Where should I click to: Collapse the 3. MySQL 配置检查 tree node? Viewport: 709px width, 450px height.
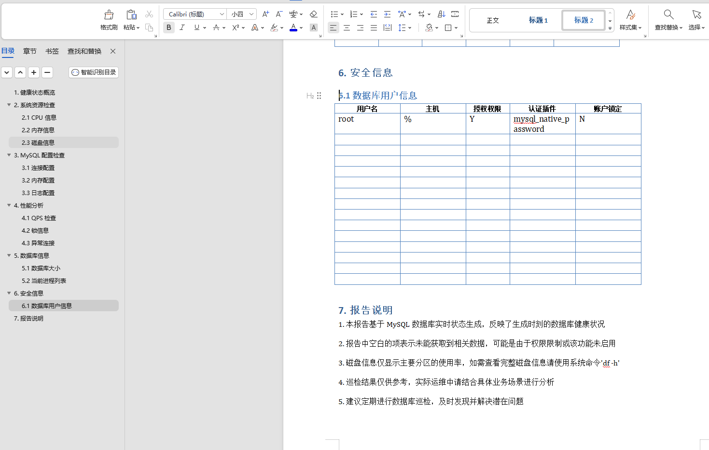pyautogui.click(x=9, y=155)
